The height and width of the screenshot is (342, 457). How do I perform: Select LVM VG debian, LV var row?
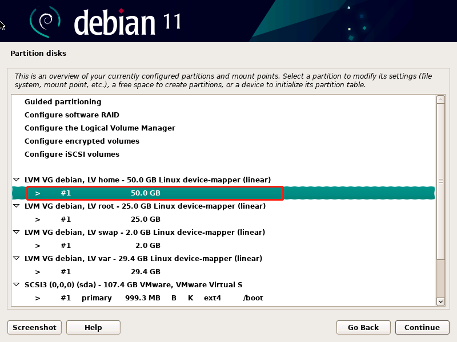[x=223, y=258]
